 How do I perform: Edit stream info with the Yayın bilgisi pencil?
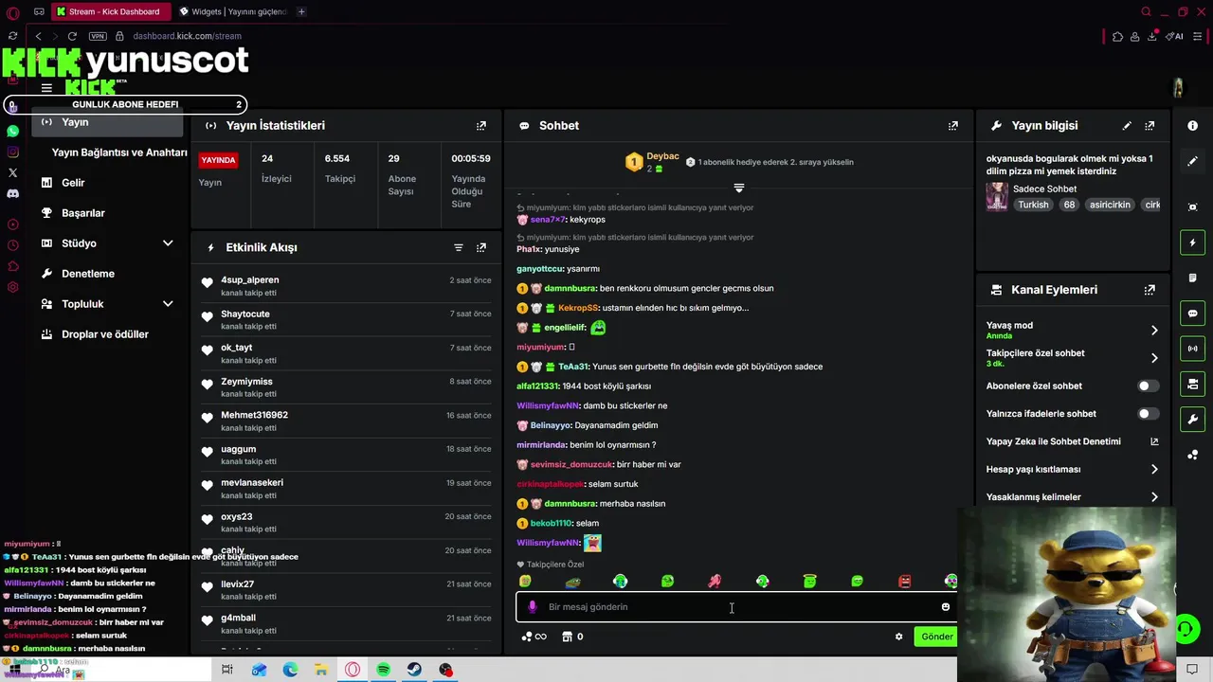(1127, 125)
